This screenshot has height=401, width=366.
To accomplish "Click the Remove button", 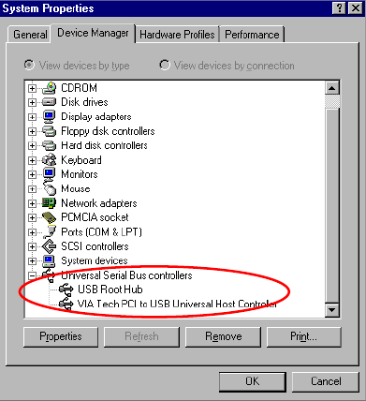I will [x=224, y=336].
